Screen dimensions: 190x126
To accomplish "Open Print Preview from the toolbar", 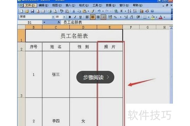I will [x=55, y=11].
